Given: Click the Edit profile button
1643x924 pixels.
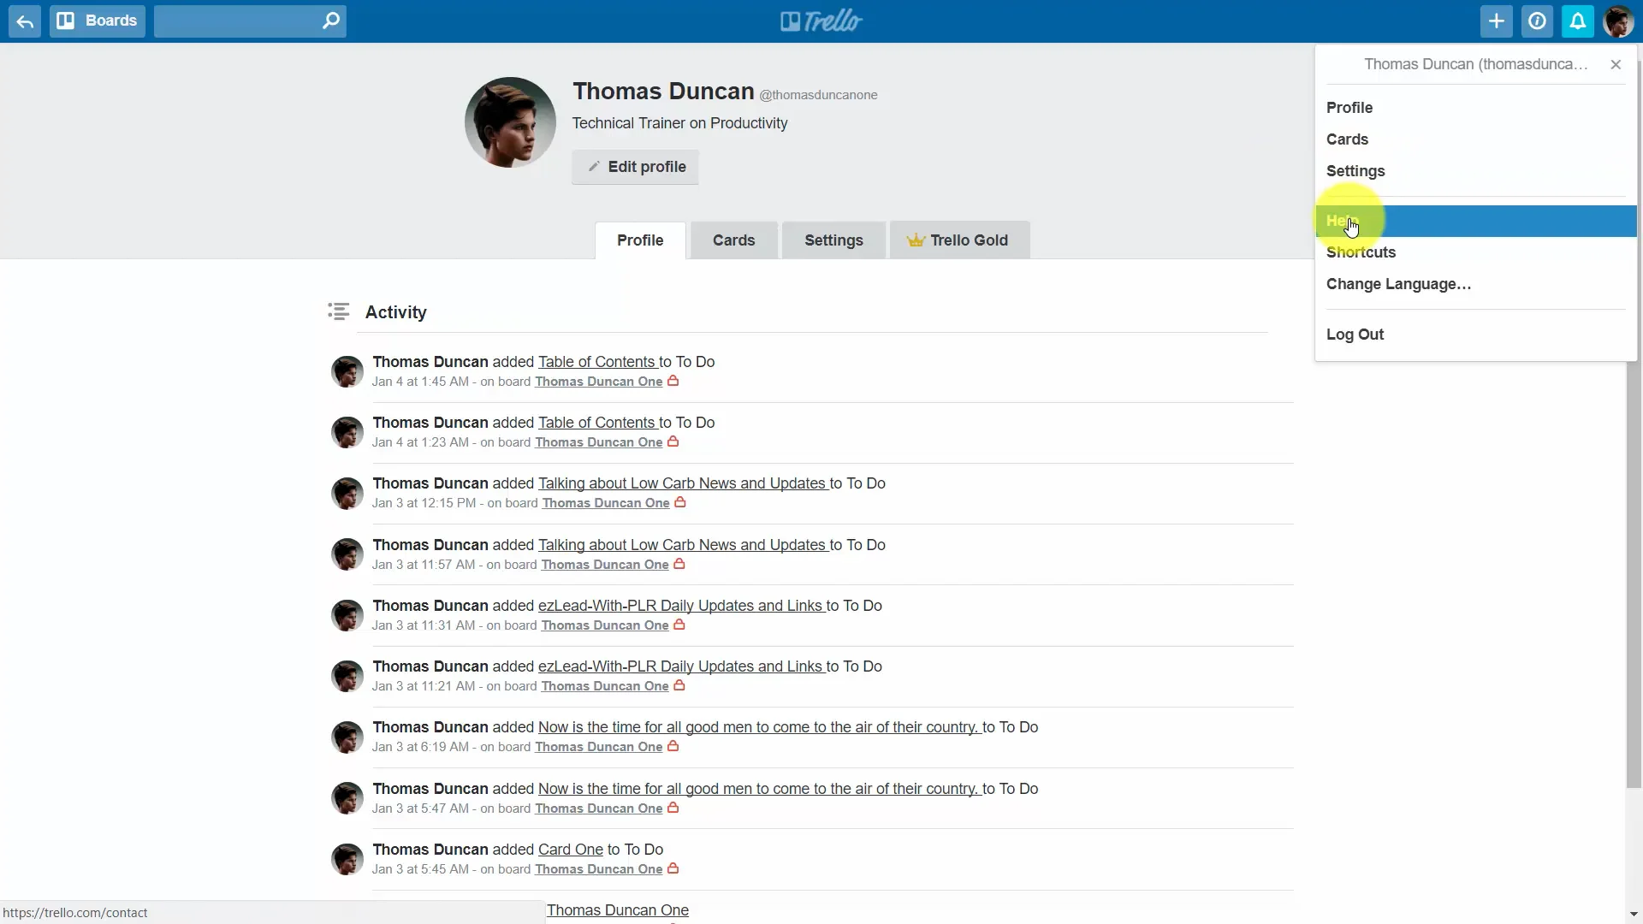Looking at the screenshot, I should pyautogui.click(x=635, y=167).
